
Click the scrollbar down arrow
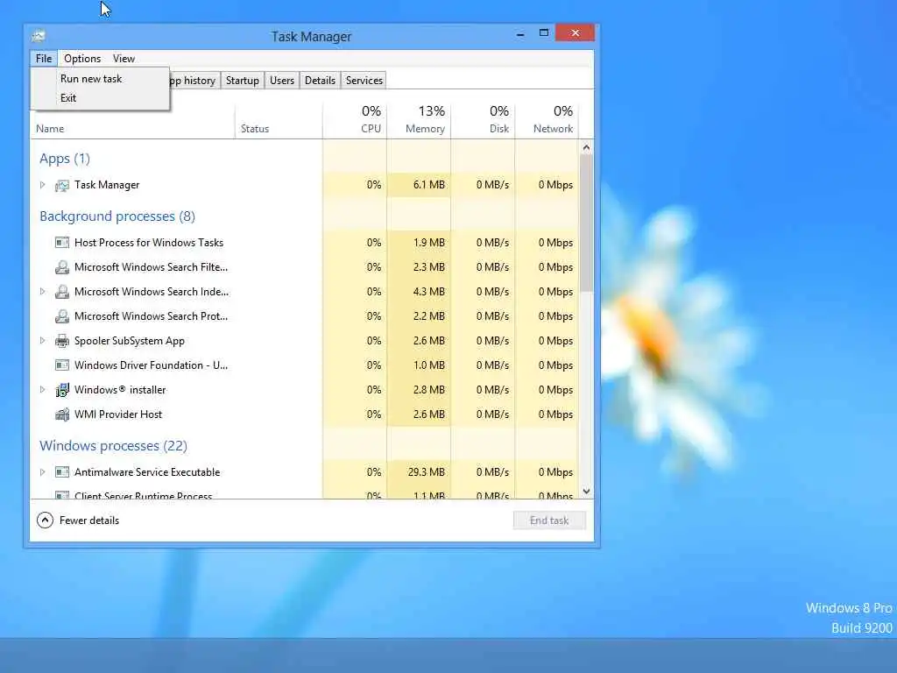click(x=586, y=492)
